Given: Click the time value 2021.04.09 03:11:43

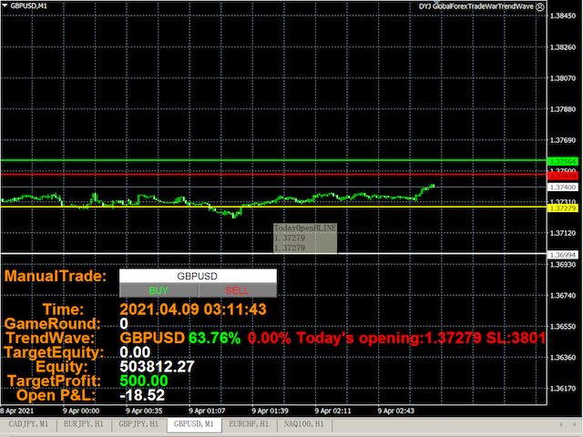Looking at the screenshot, I should 193,310.
